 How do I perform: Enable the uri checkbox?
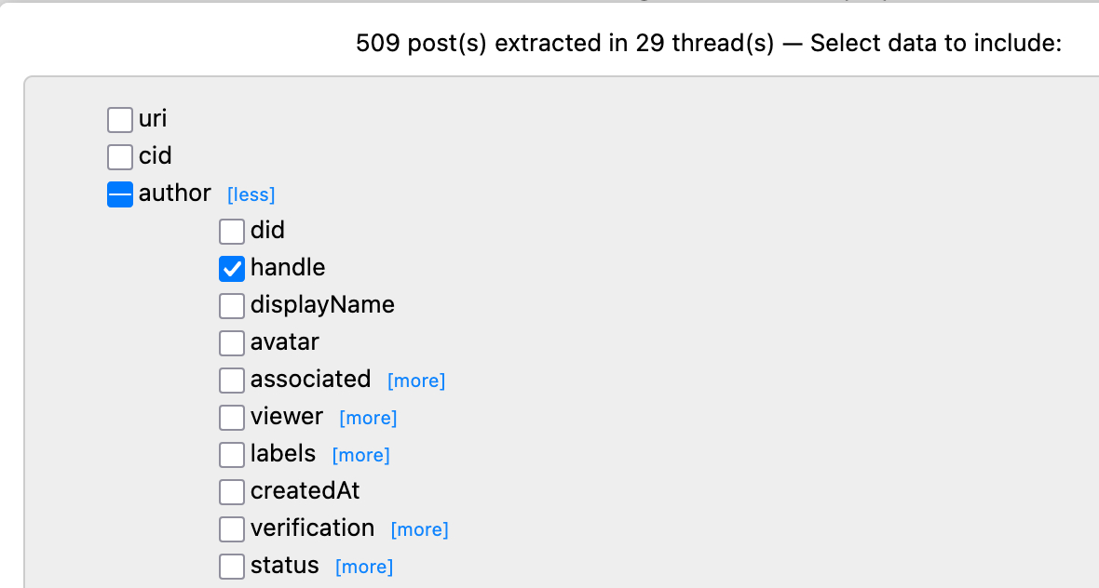click(120, 120)
